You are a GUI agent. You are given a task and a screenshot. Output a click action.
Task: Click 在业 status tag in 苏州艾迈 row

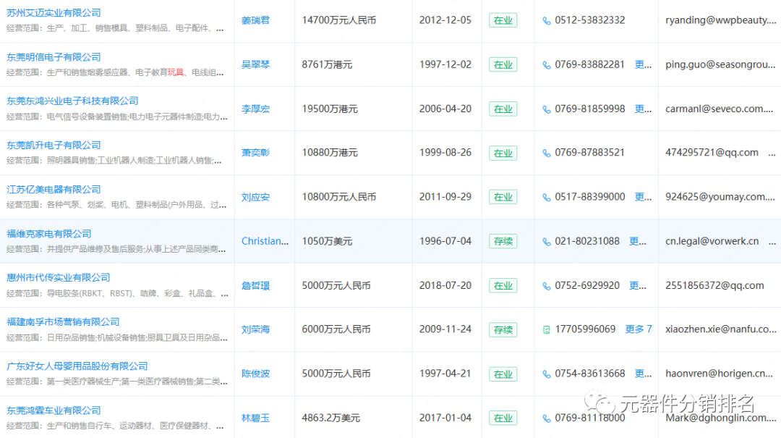click(x=503, y=20)
